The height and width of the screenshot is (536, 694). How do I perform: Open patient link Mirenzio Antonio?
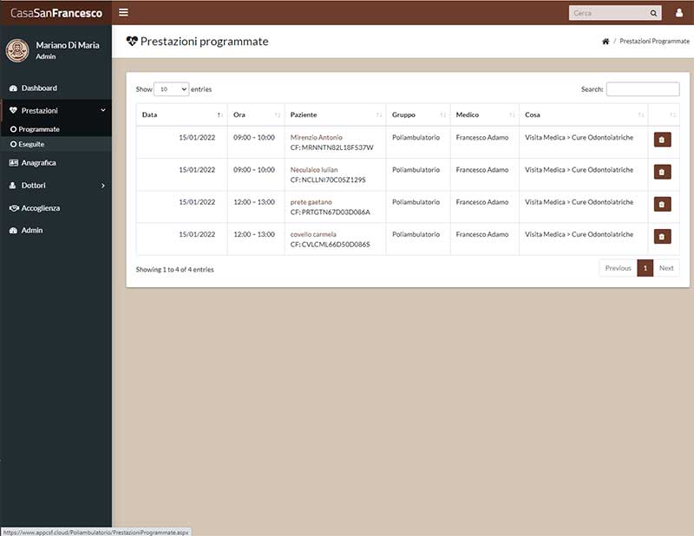316,137
